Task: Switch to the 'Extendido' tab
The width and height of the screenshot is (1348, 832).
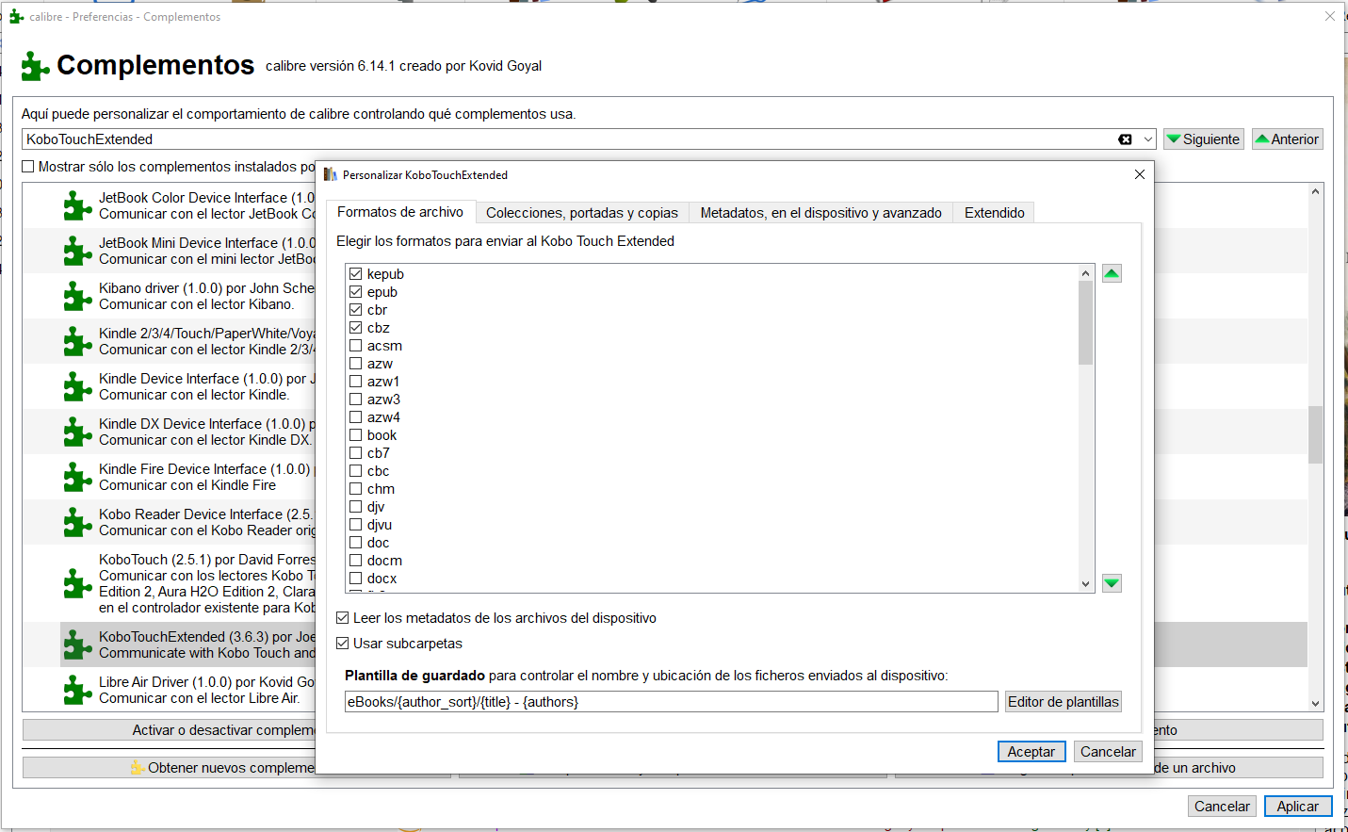Action: pyautogui.click(x=994, y=213)
